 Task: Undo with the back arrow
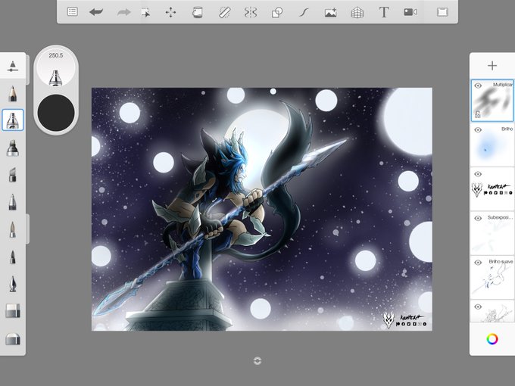[96, 12]
